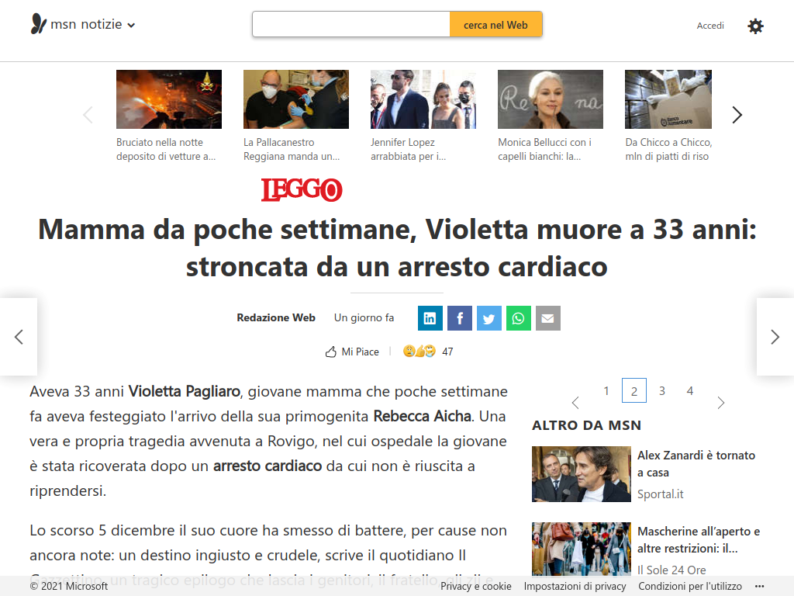This screenshot has width=794, height=596.
Task: Show next carousel stories arrow
Action: point(737,115)
